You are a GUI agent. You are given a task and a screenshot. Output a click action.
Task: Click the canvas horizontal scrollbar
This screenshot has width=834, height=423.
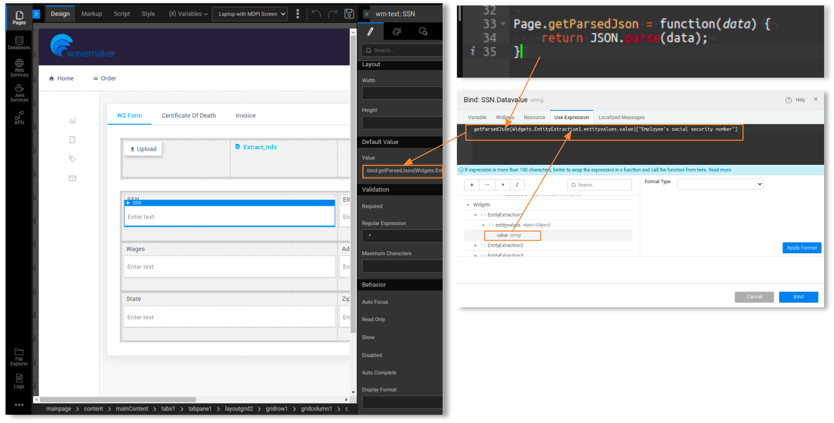118,399
